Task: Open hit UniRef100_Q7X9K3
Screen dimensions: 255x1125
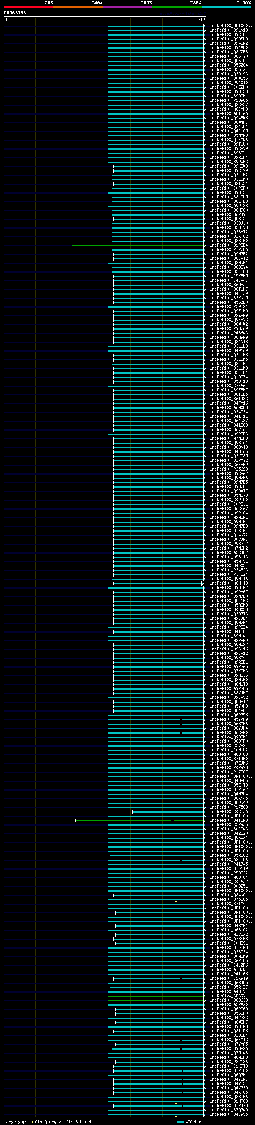Action: click(228, 671)
